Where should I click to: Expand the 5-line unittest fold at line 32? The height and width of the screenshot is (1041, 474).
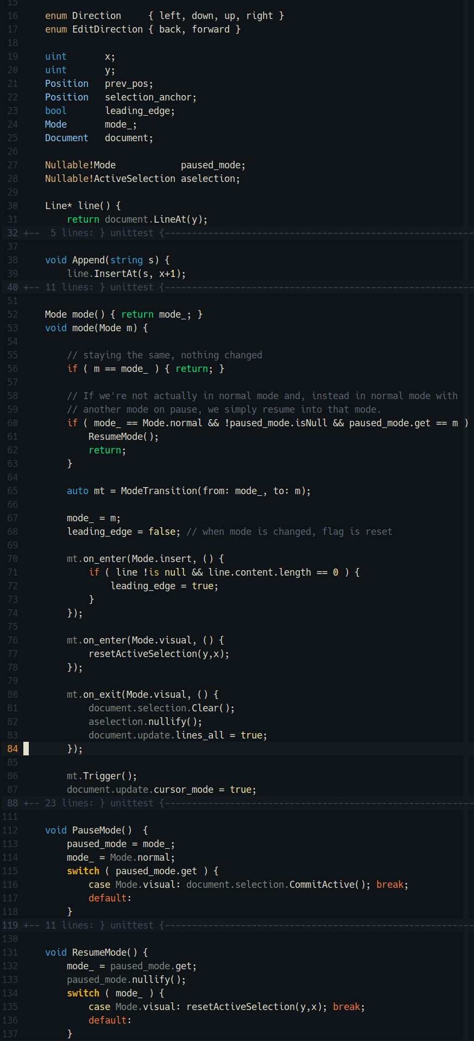coord(249,233)
